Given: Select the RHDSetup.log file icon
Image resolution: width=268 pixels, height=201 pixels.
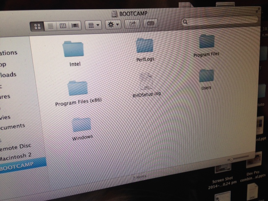Looking at the screenshot, I should [x=146, y=82].
